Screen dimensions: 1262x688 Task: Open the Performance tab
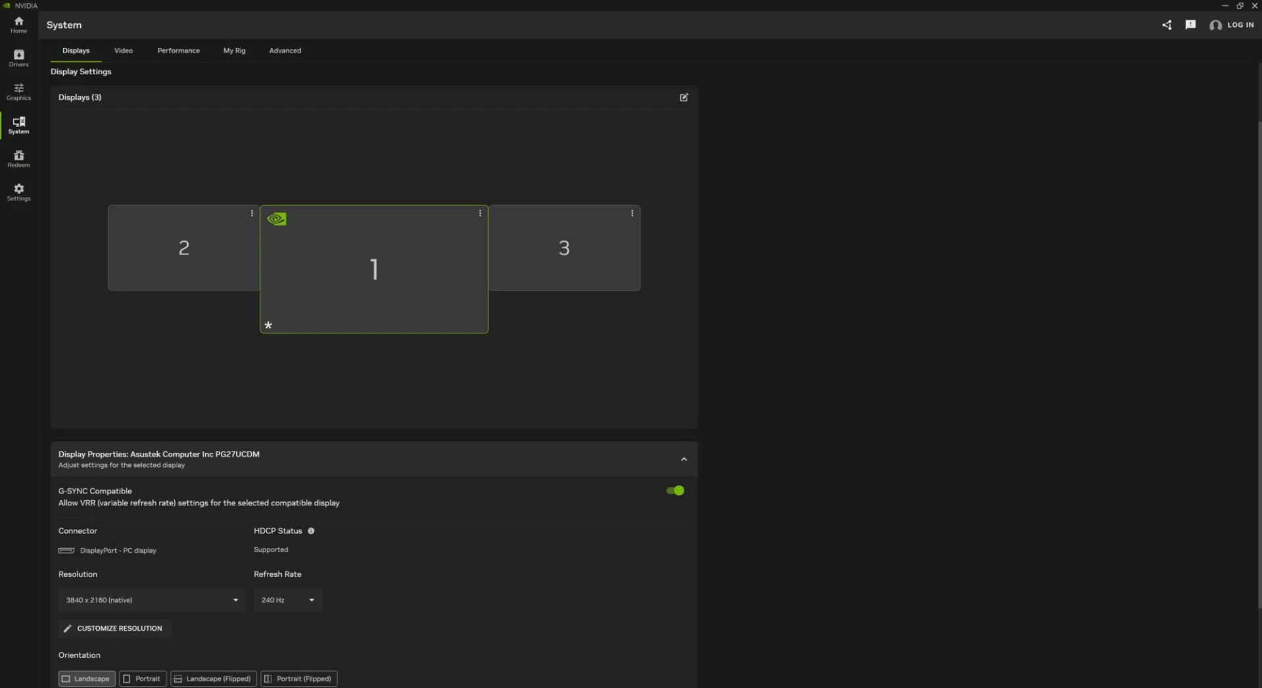pos(179,51)
